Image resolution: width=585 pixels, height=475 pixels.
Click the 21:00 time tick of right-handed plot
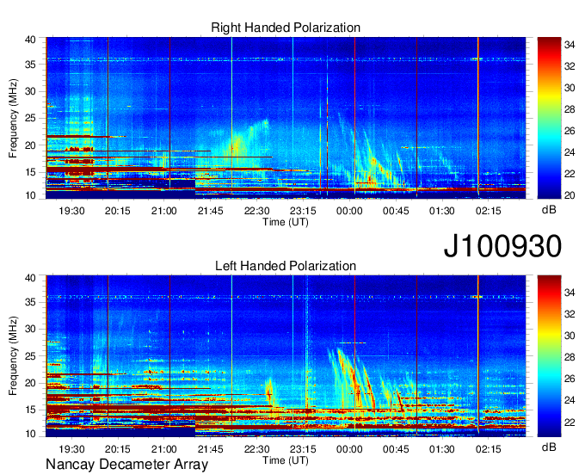163,211
